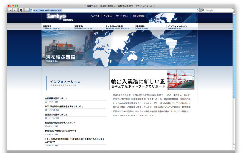Click the 2011/3/28 更新 date text

pos(52,110)
